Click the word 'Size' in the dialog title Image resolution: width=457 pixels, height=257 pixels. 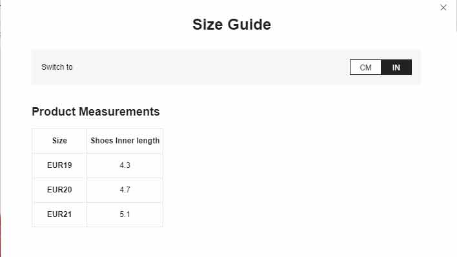pyautogui.click(x=207, y=24)
